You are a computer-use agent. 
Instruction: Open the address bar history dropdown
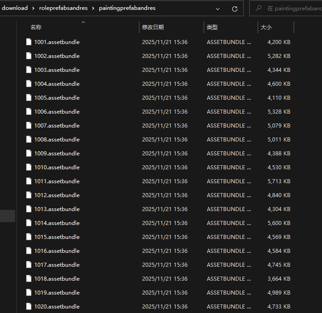click(x=218, y=9)
